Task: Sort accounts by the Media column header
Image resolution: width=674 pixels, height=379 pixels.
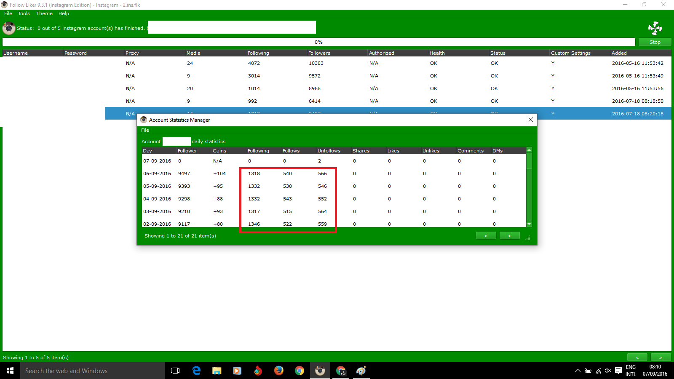Action: click(215, 53)
